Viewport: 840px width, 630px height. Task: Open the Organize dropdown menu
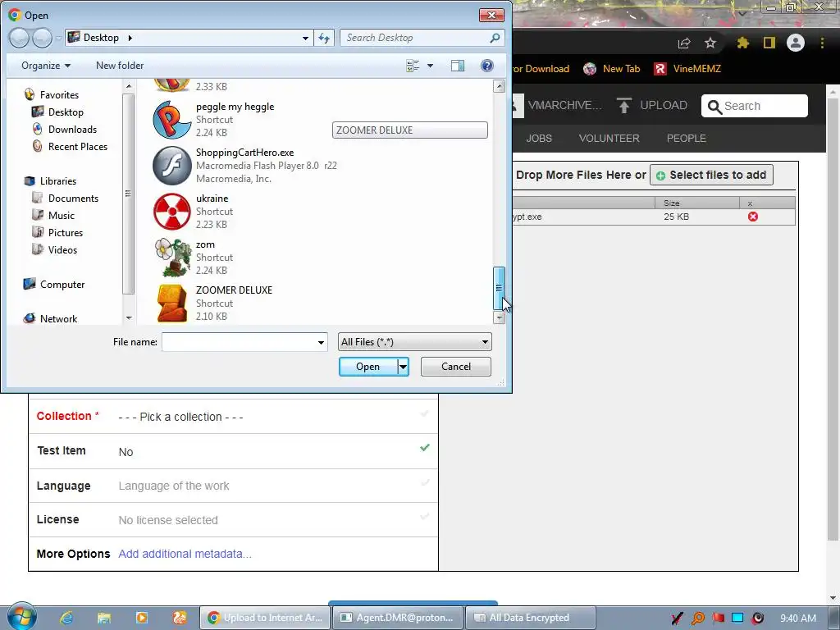[x=46, y=66]
